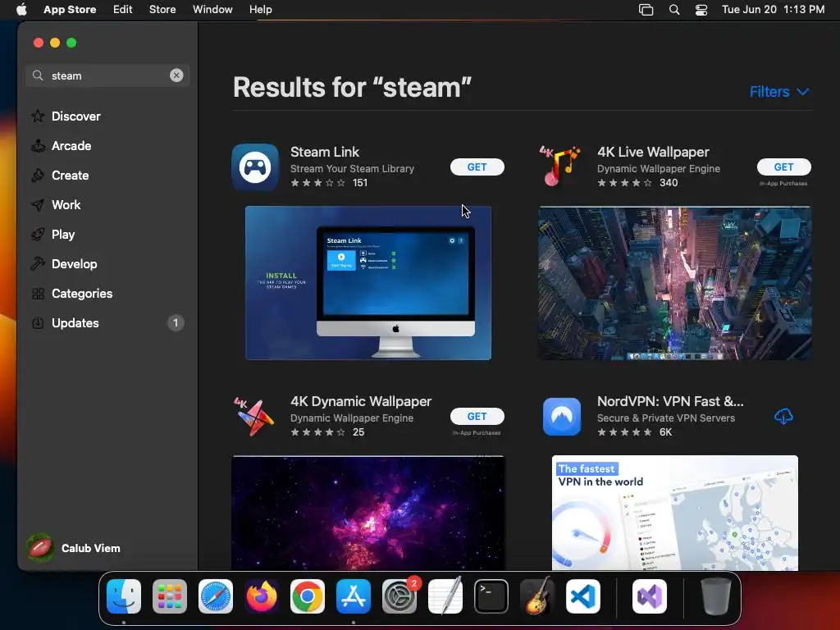Viewport: 840px width, 630px height.
Task: Click the date and time in menu bar
Action: point(773,10)
